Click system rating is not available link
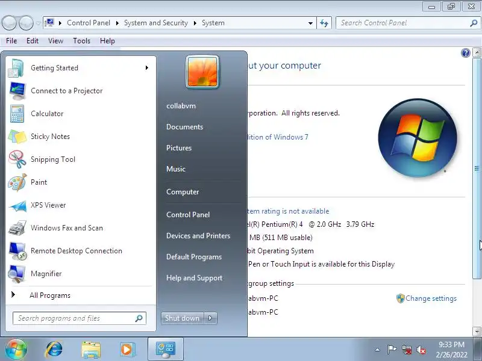The image size is (482, 361). click(289, 211)
